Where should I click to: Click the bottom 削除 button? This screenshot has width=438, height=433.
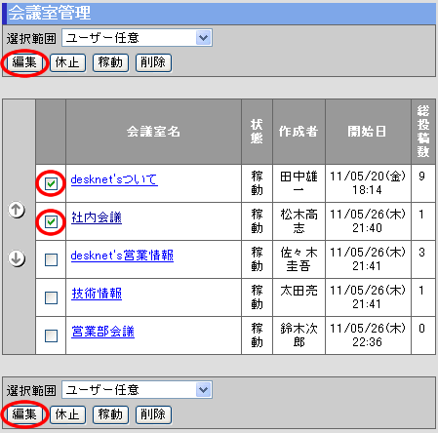(x=153, y=414)
